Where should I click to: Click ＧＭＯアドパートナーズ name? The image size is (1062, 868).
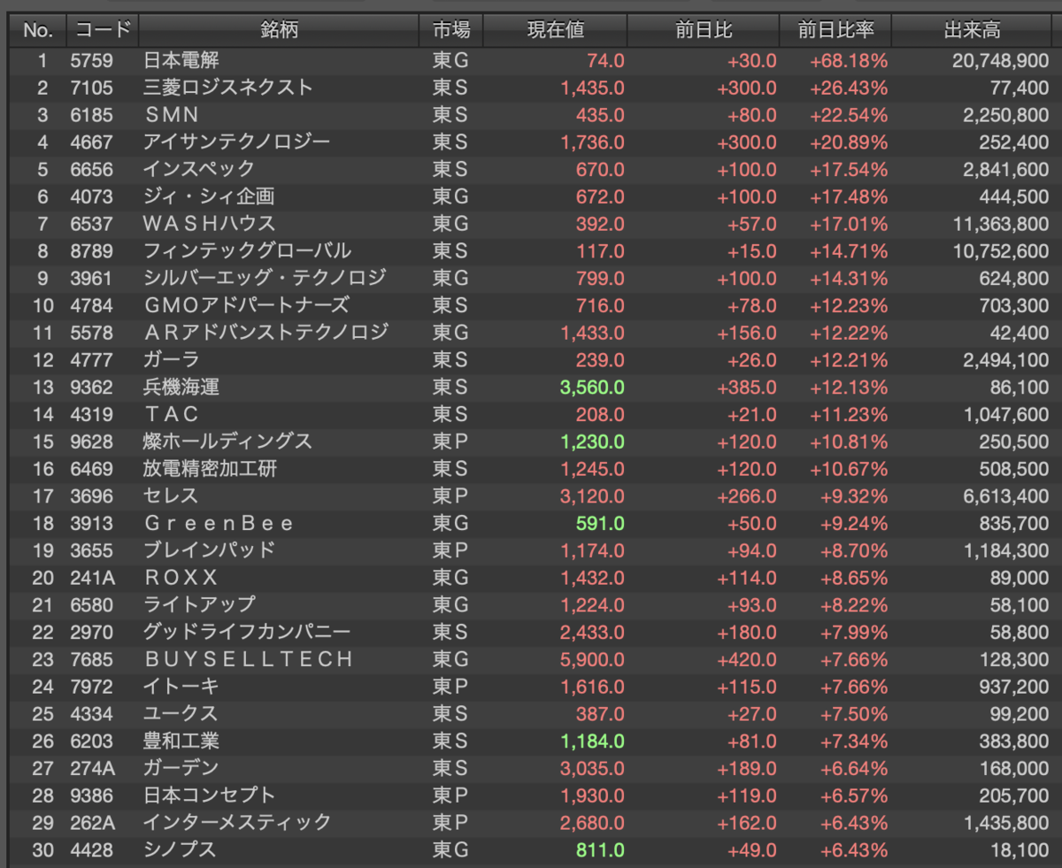246,305
